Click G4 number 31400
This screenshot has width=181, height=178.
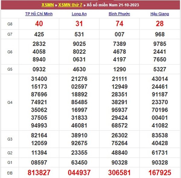tap(39, 79)
